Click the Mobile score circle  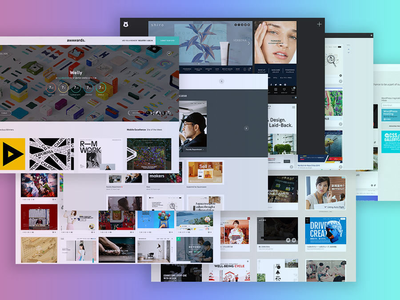coord(101,88)
